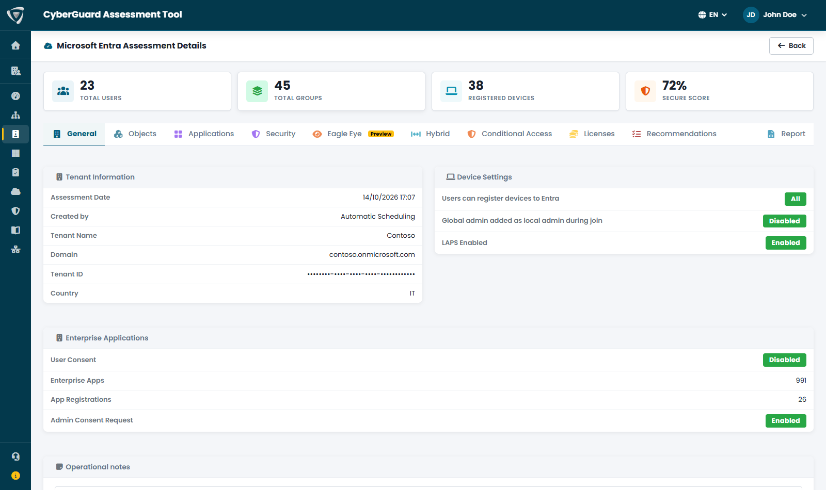Click the org-chart hierarchy icon in the sidebar
Viewport: 826px width, 490px height.
point(15,115)
